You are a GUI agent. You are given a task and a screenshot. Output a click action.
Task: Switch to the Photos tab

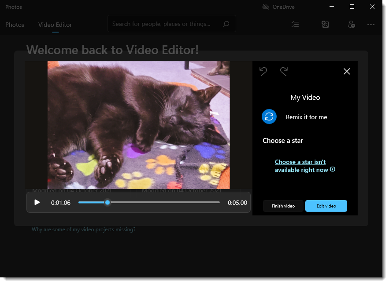coord(15,25)
